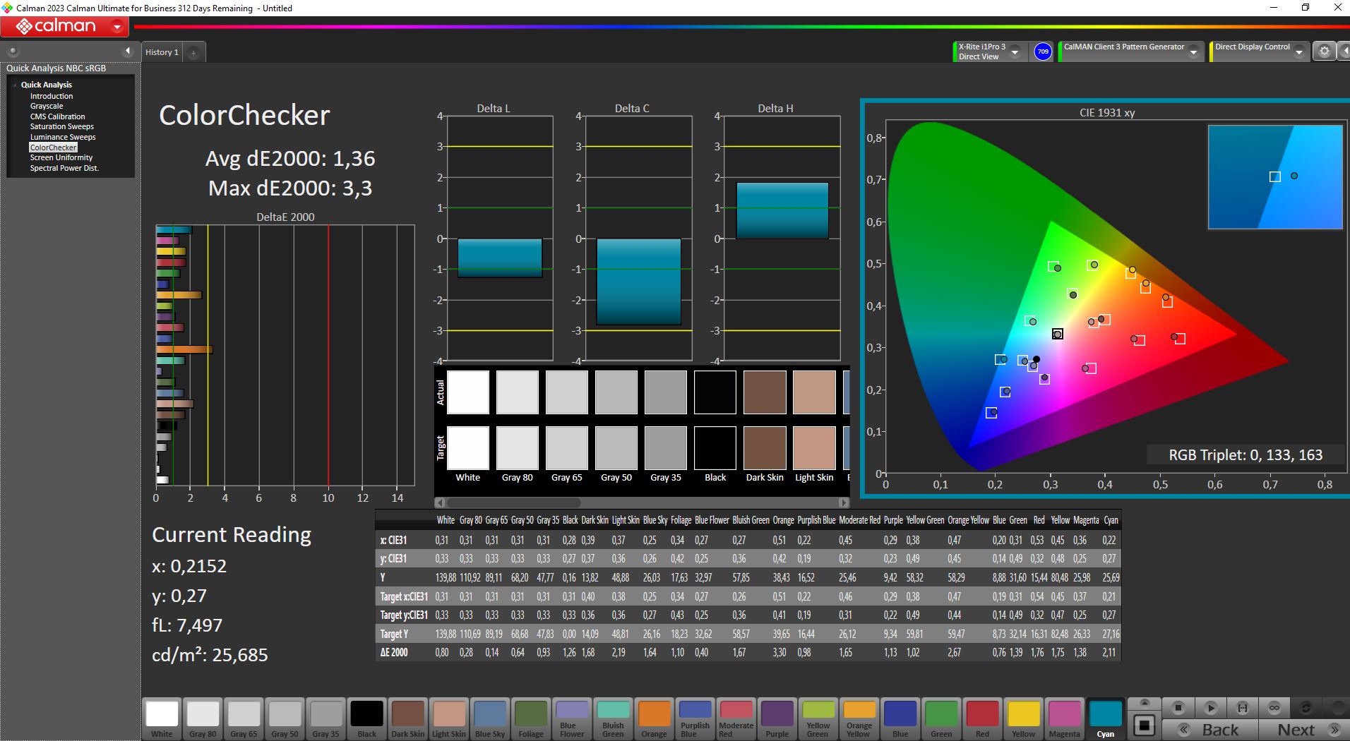The image size is (1350, 741).
Task: Collapse the Quick Analysis tree node
Action: pyautogui.click(x=15, y=85)
